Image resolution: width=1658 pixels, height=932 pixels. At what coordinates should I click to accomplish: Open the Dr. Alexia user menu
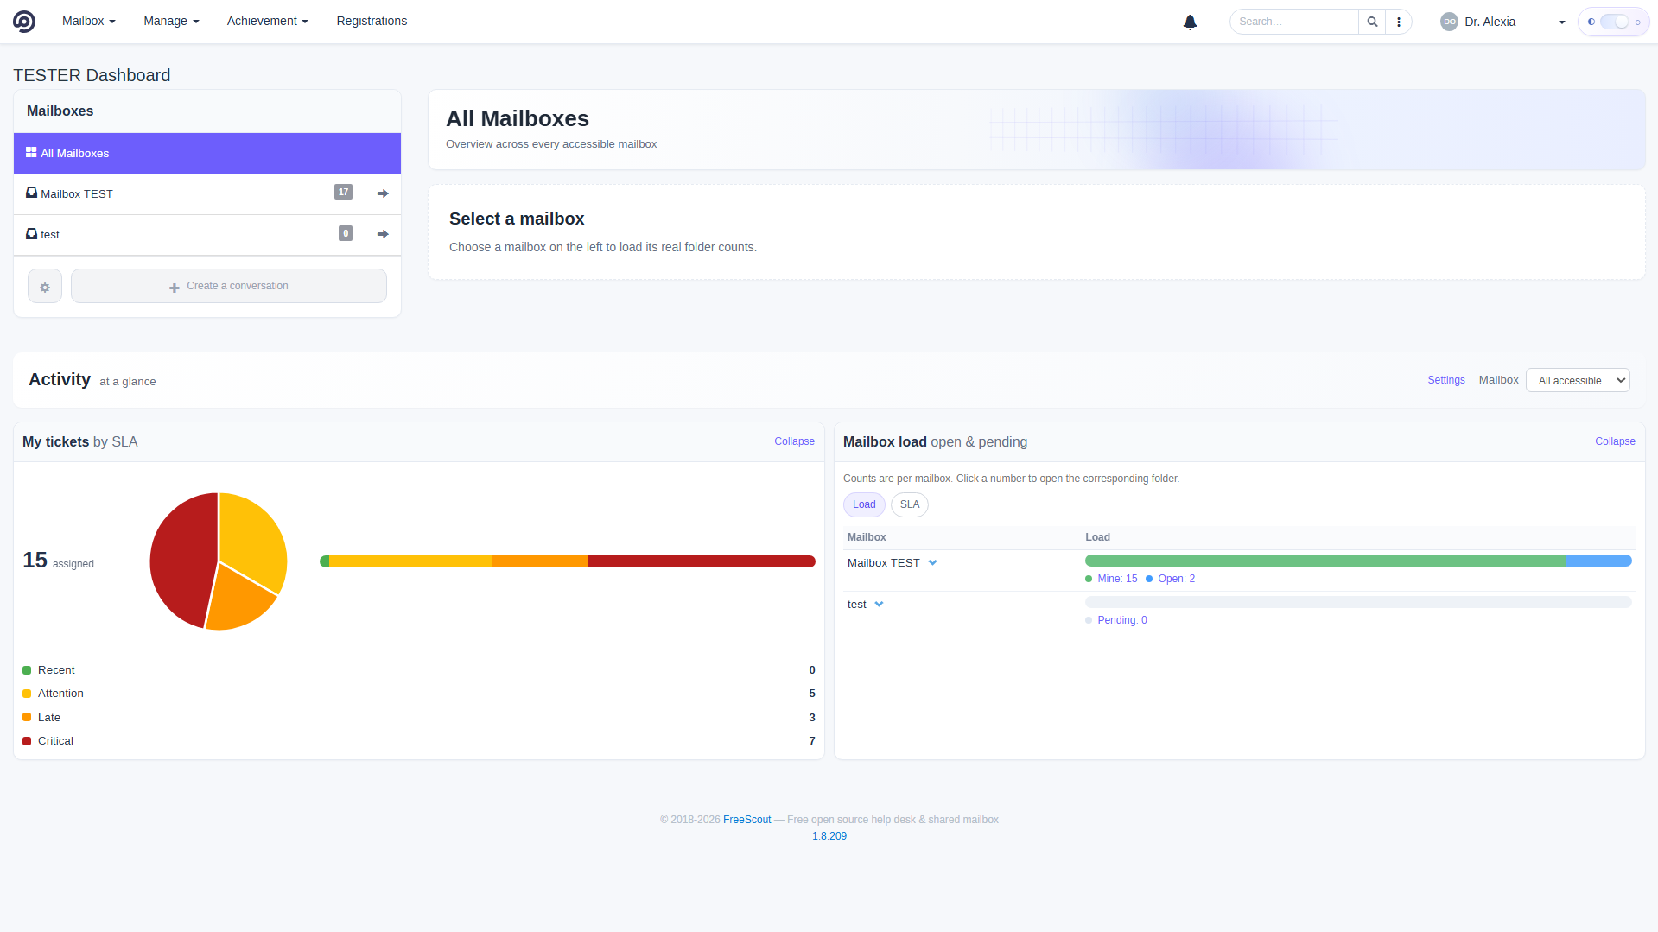point(1503,22)
